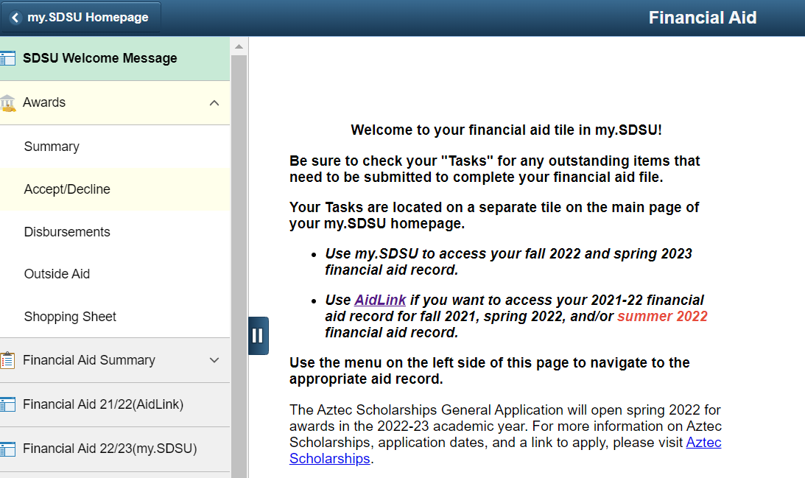
Task: Open the Shopping Sheet menu item
Action: pyautogui.click(x=115, y=317)
